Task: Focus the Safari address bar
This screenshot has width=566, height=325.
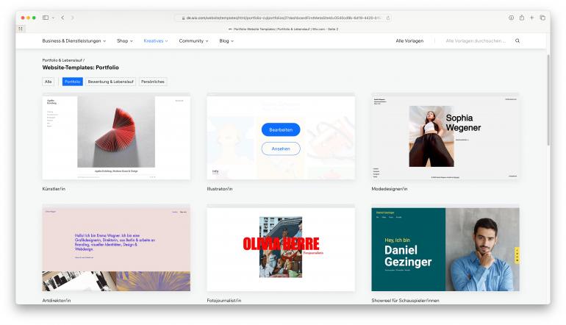Action: coord(283,18)
